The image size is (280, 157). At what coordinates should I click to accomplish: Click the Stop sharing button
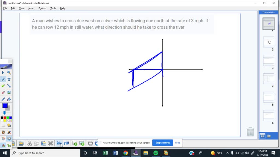(162, 143)
